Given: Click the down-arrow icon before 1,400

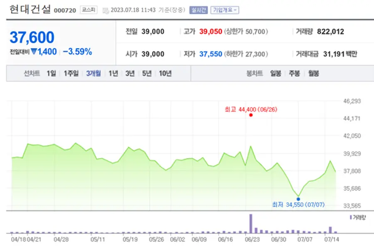Looking at the screenshot, I should (x=34, y=51).
